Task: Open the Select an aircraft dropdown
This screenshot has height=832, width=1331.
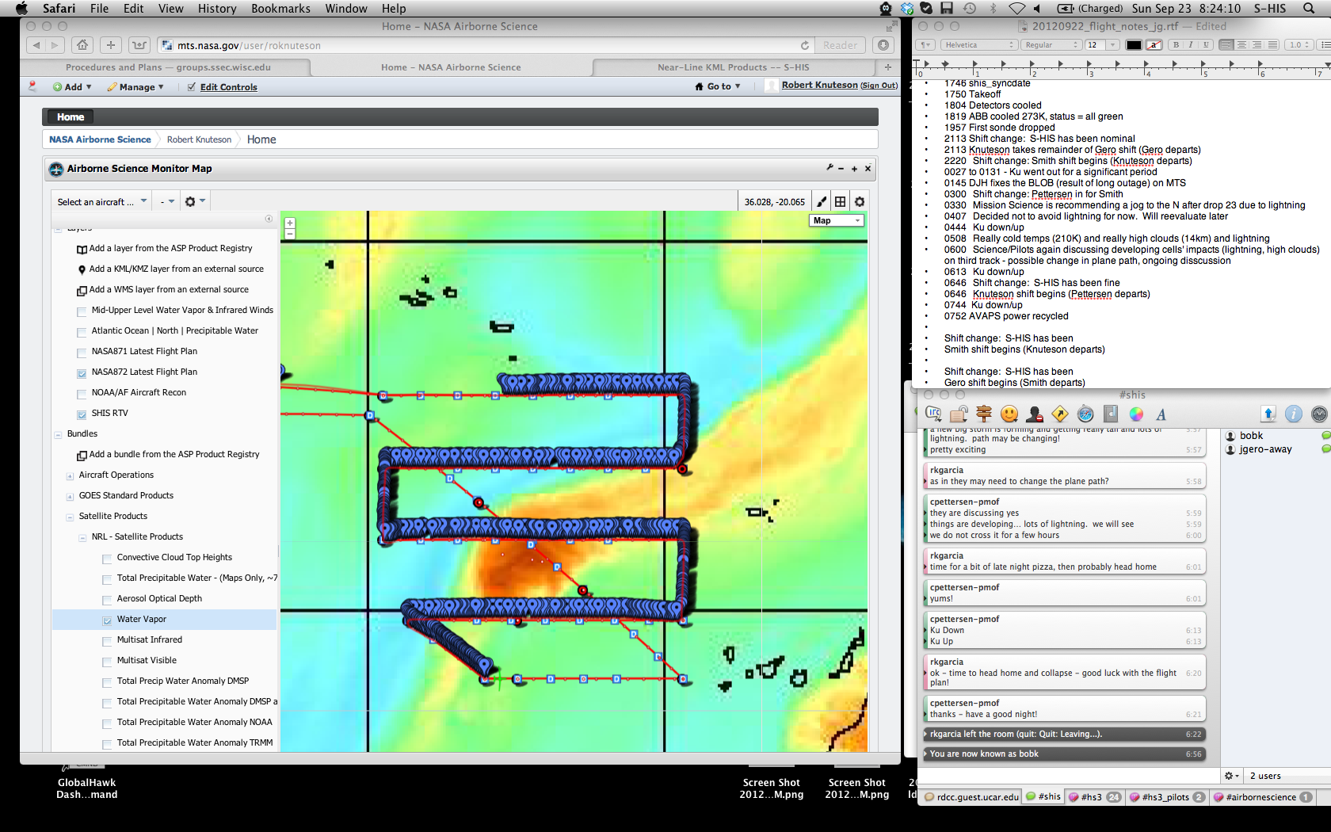Action: 101,202
